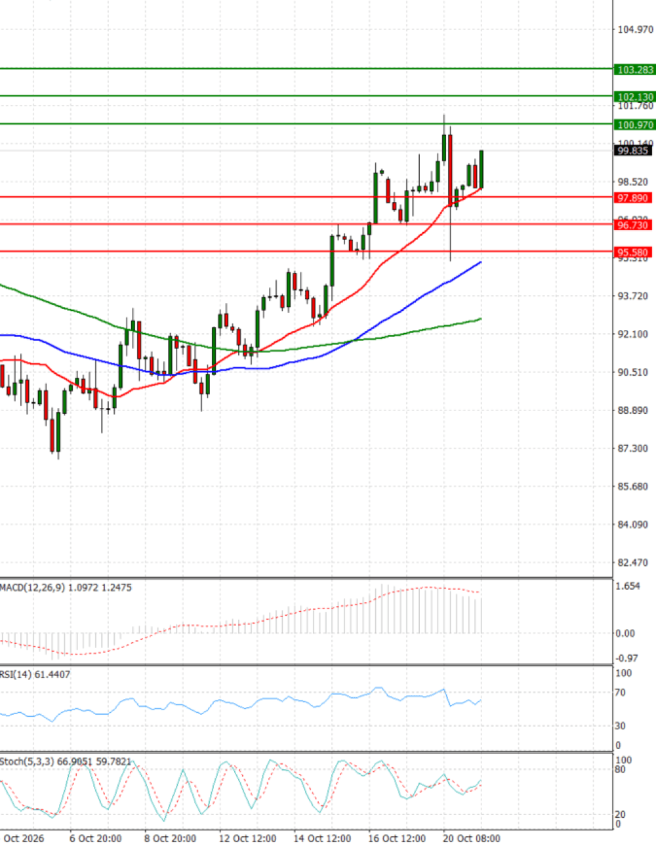Viewport: 656px width, 846px height.
Task: Click the 100.970 green resistance price tag
Action: 634,125
